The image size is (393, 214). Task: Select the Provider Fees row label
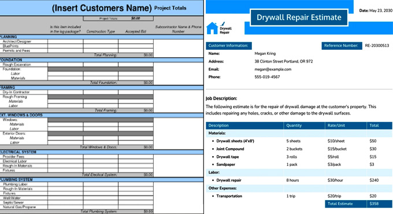[x=13, y=157]
